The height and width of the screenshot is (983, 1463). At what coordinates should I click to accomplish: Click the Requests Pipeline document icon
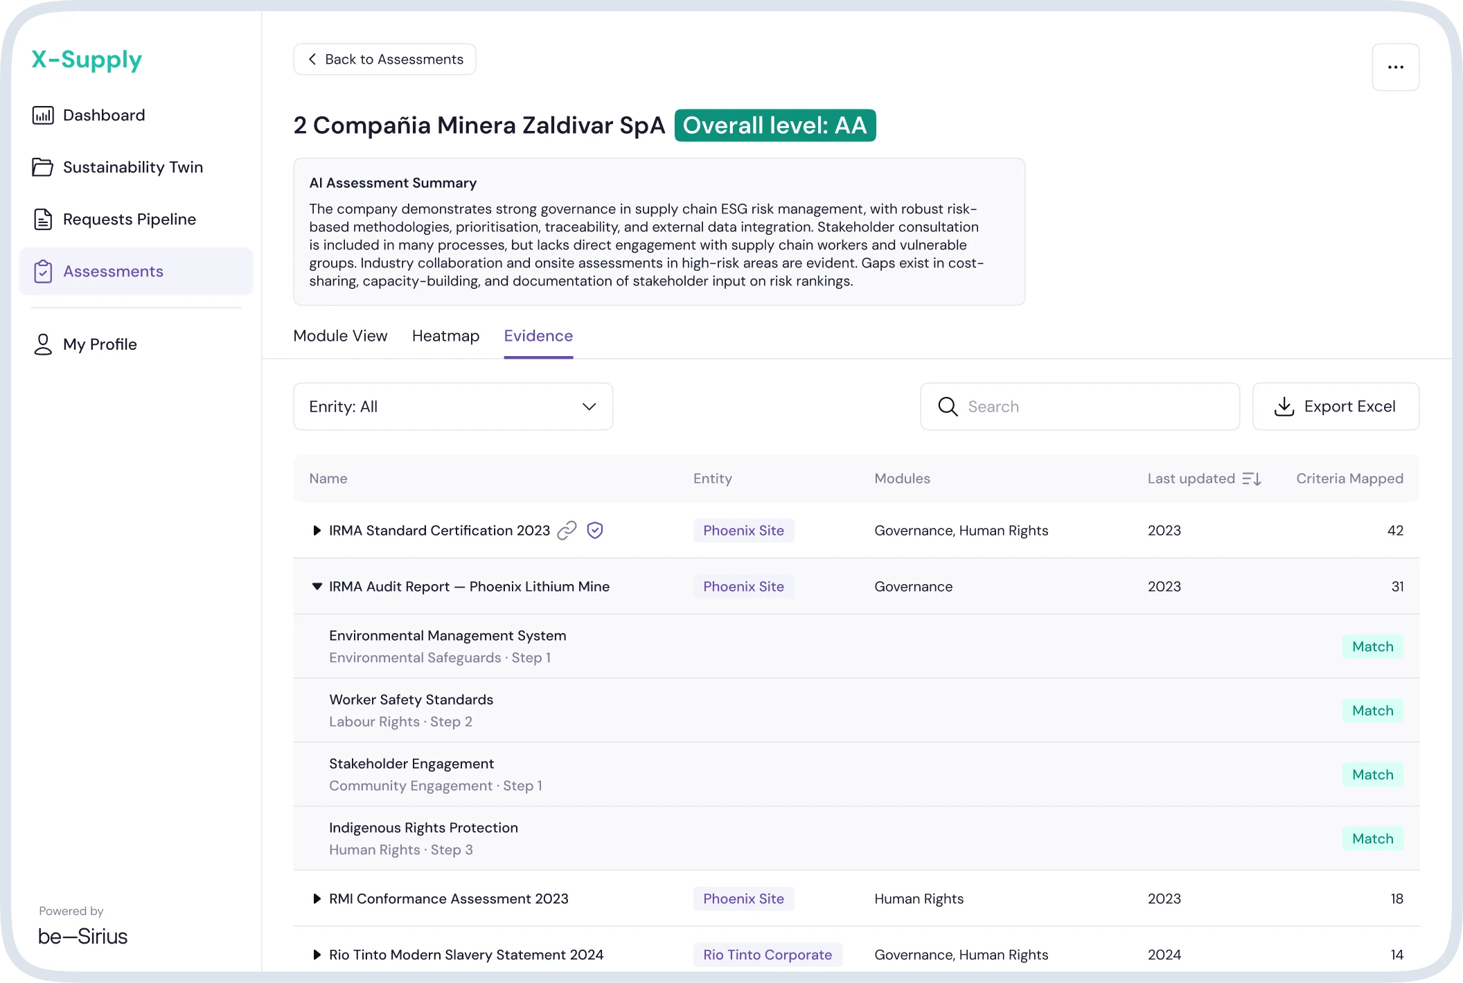click(43, 219)
